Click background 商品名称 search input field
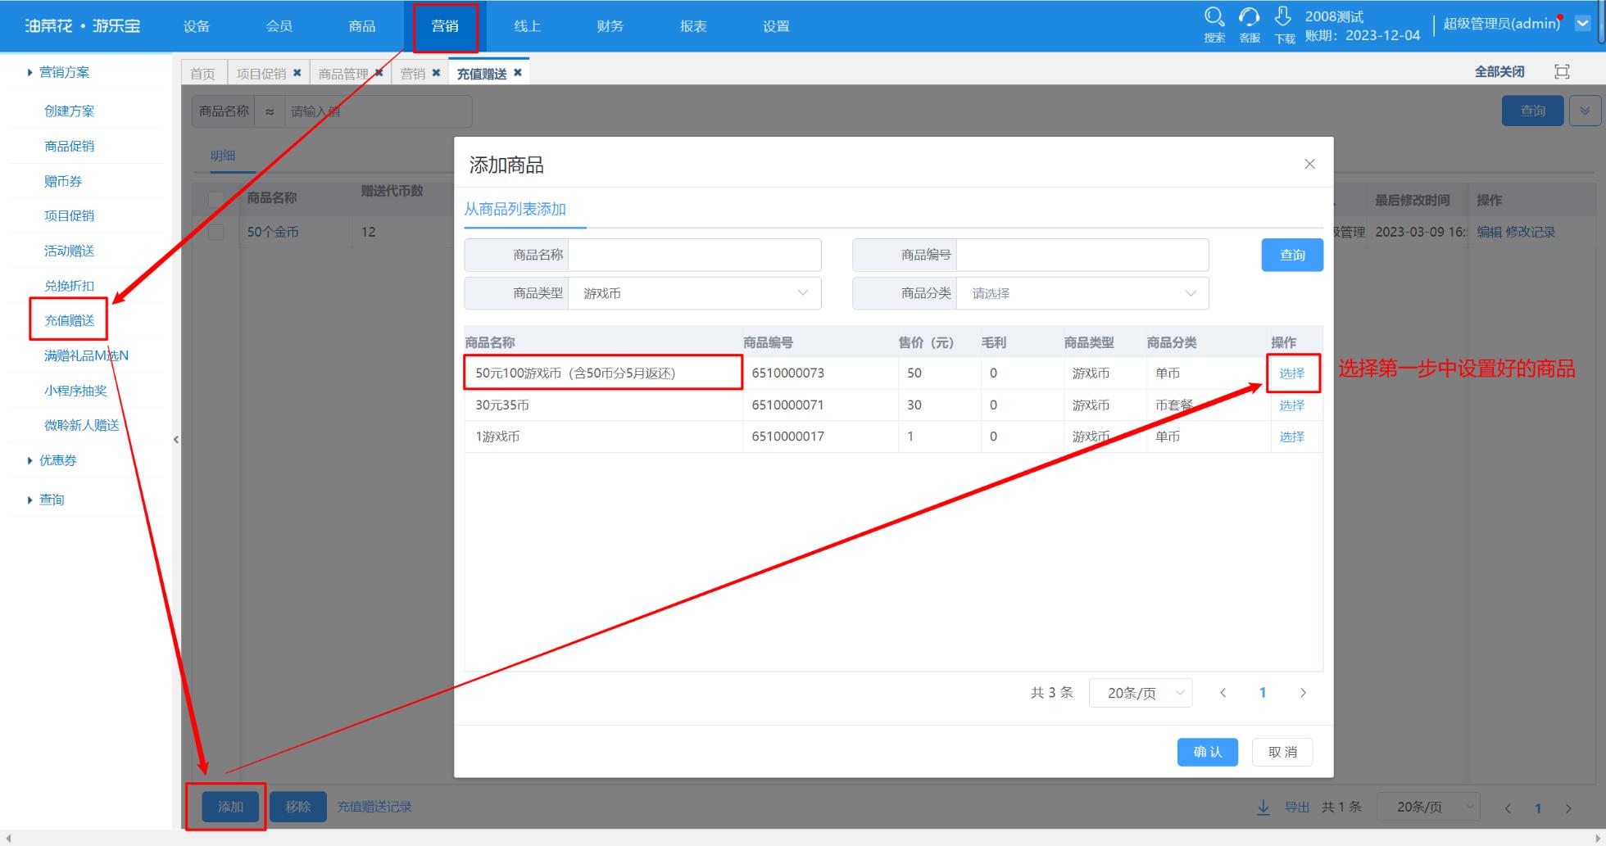 pos(378,111)
